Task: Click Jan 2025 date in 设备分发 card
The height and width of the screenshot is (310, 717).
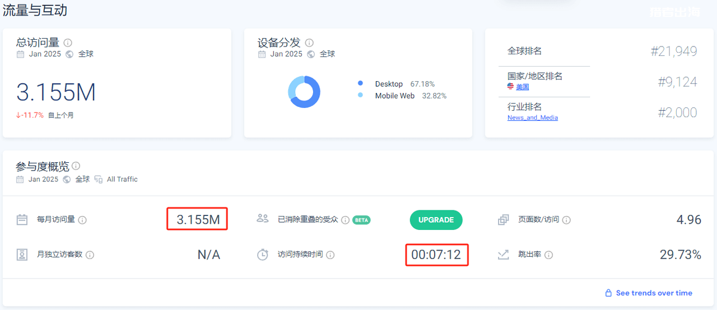Action: (286, 54)
